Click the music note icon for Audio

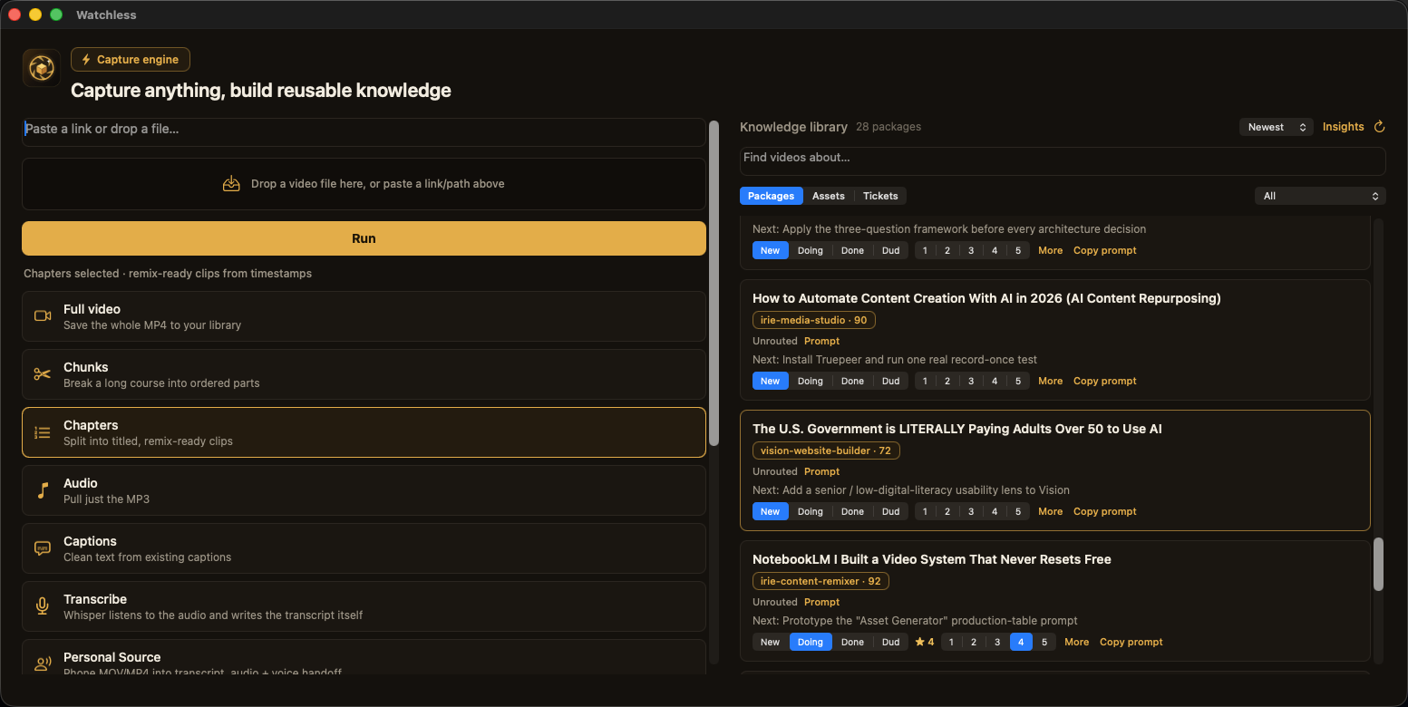point(43,490)
